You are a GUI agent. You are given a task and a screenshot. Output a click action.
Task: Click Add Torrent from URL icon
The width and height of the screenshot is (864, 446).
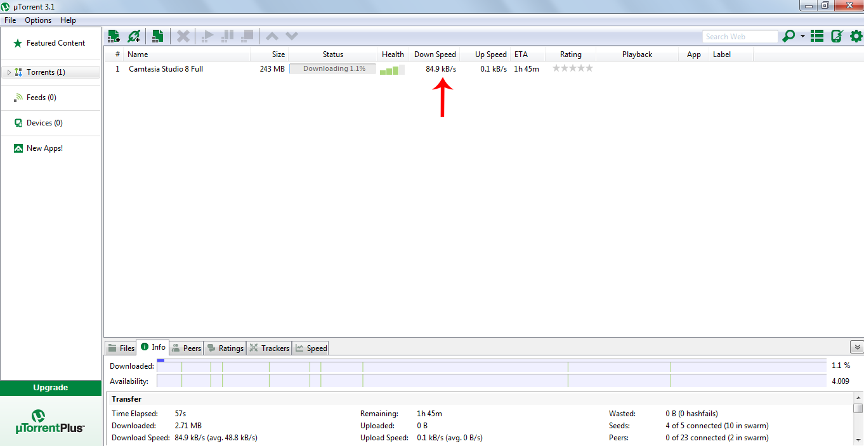(x=134, y=36)
